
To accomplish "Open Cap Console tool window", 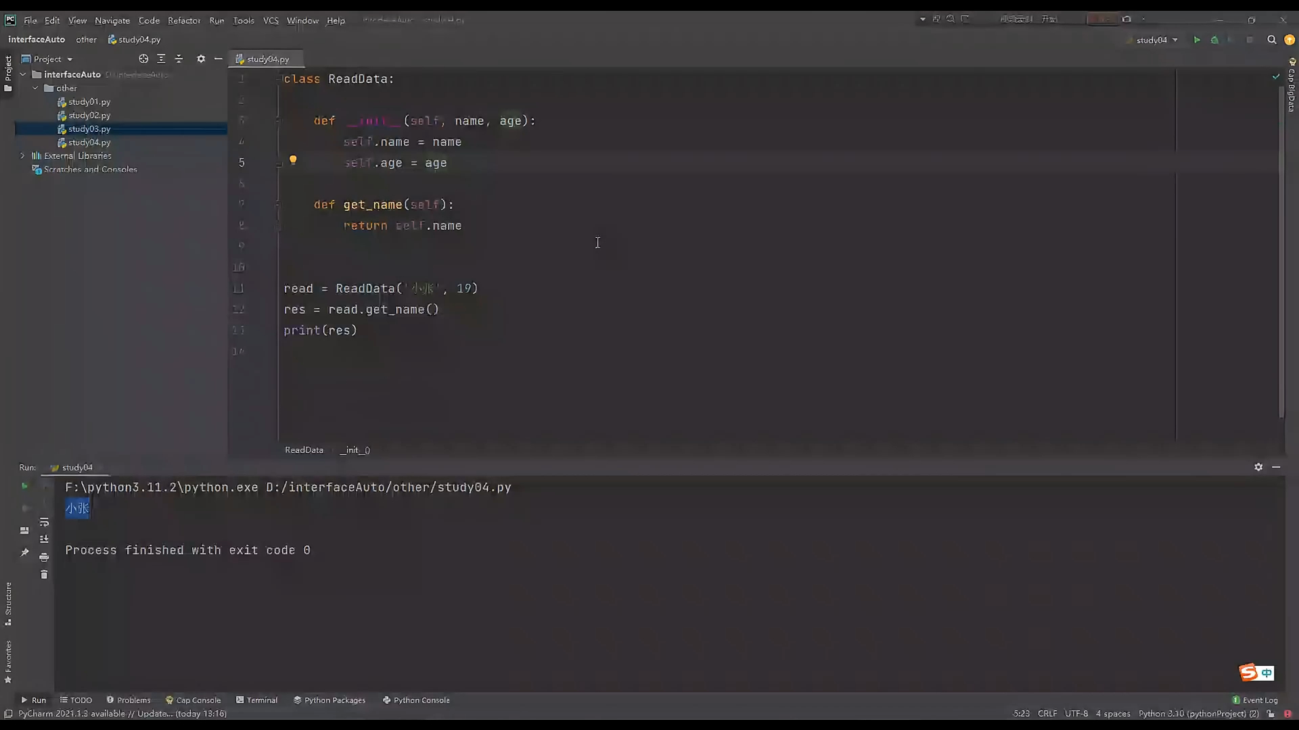I will pos(193,700).
